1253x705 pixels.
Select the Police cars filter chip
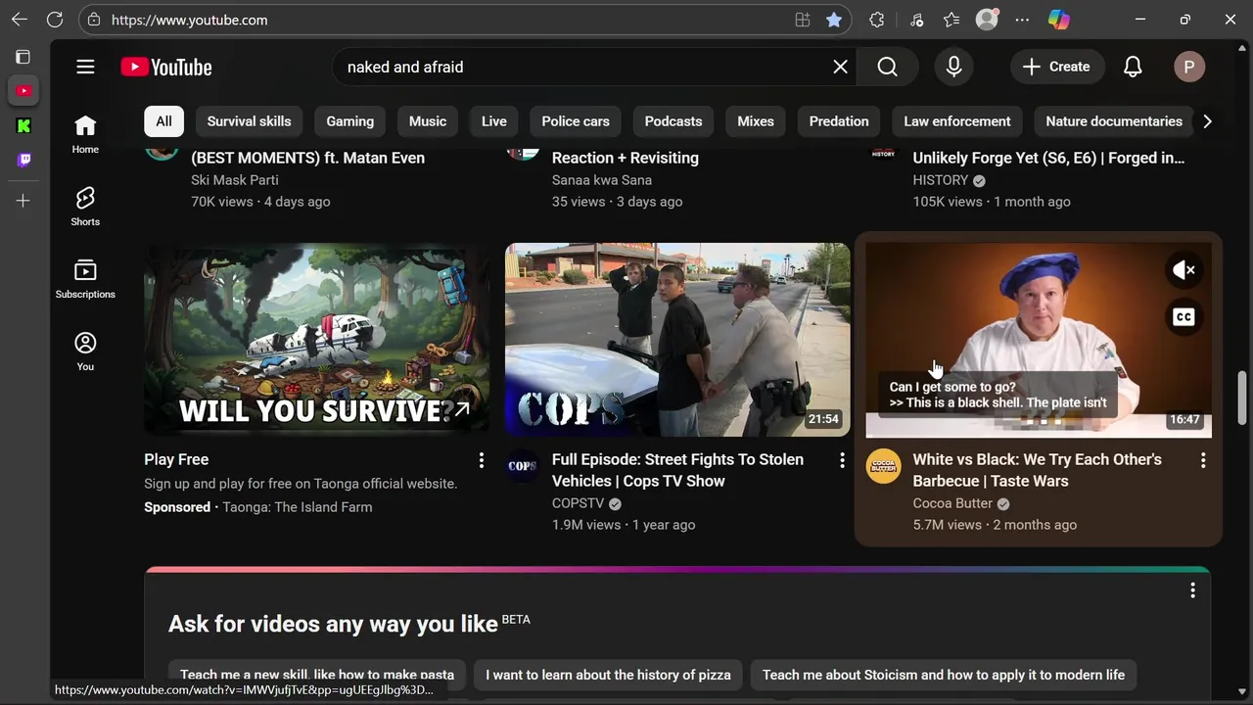pyautogui.click(x=576, y=121)
